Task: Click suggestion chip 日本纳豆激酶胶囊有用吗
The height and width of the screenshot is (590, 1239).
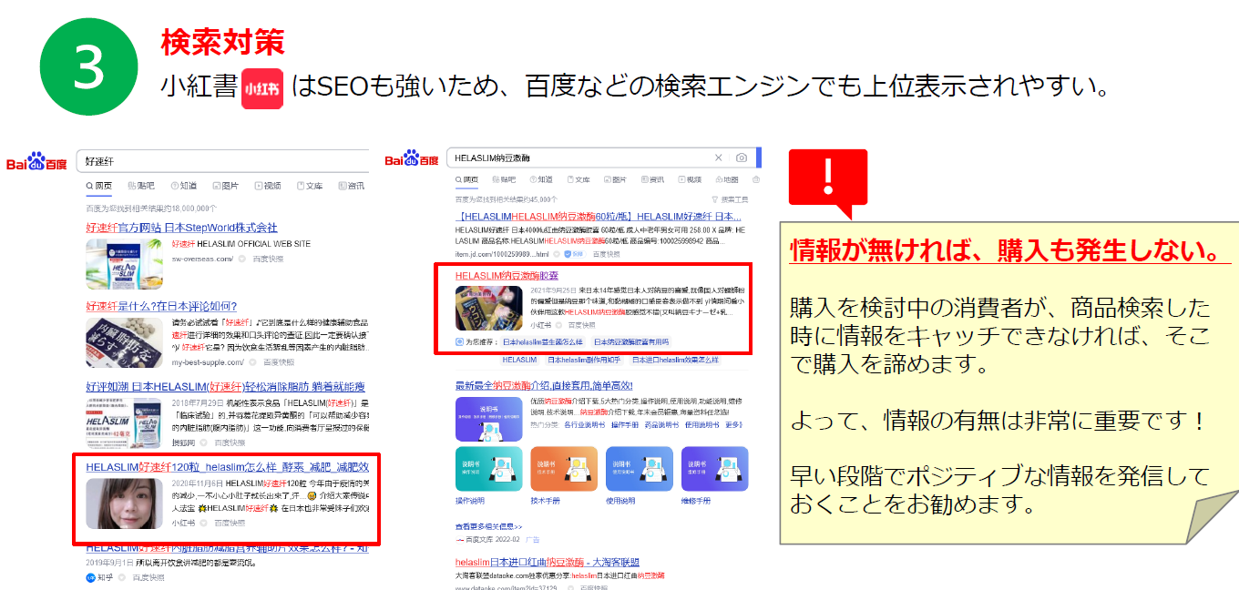Action: (631, 342)
